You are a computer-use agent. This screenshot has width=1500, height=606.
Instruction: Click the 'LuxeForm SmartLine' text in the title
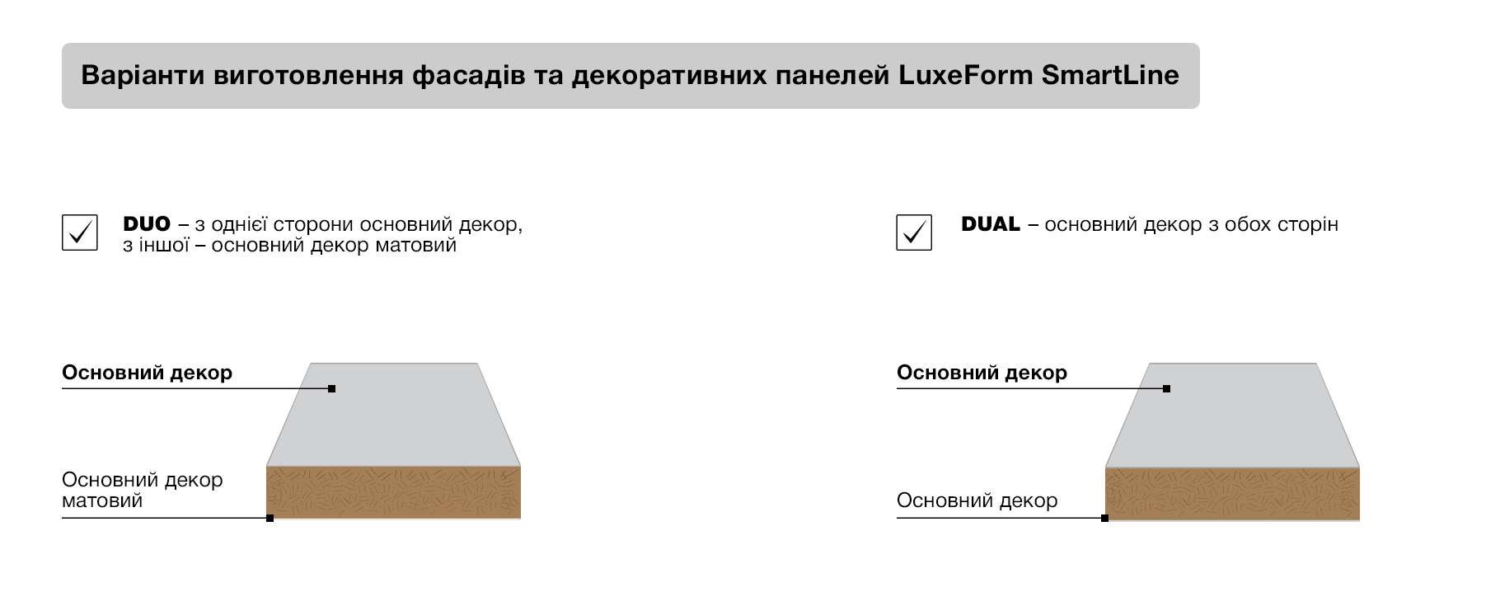coord(1038,75)
